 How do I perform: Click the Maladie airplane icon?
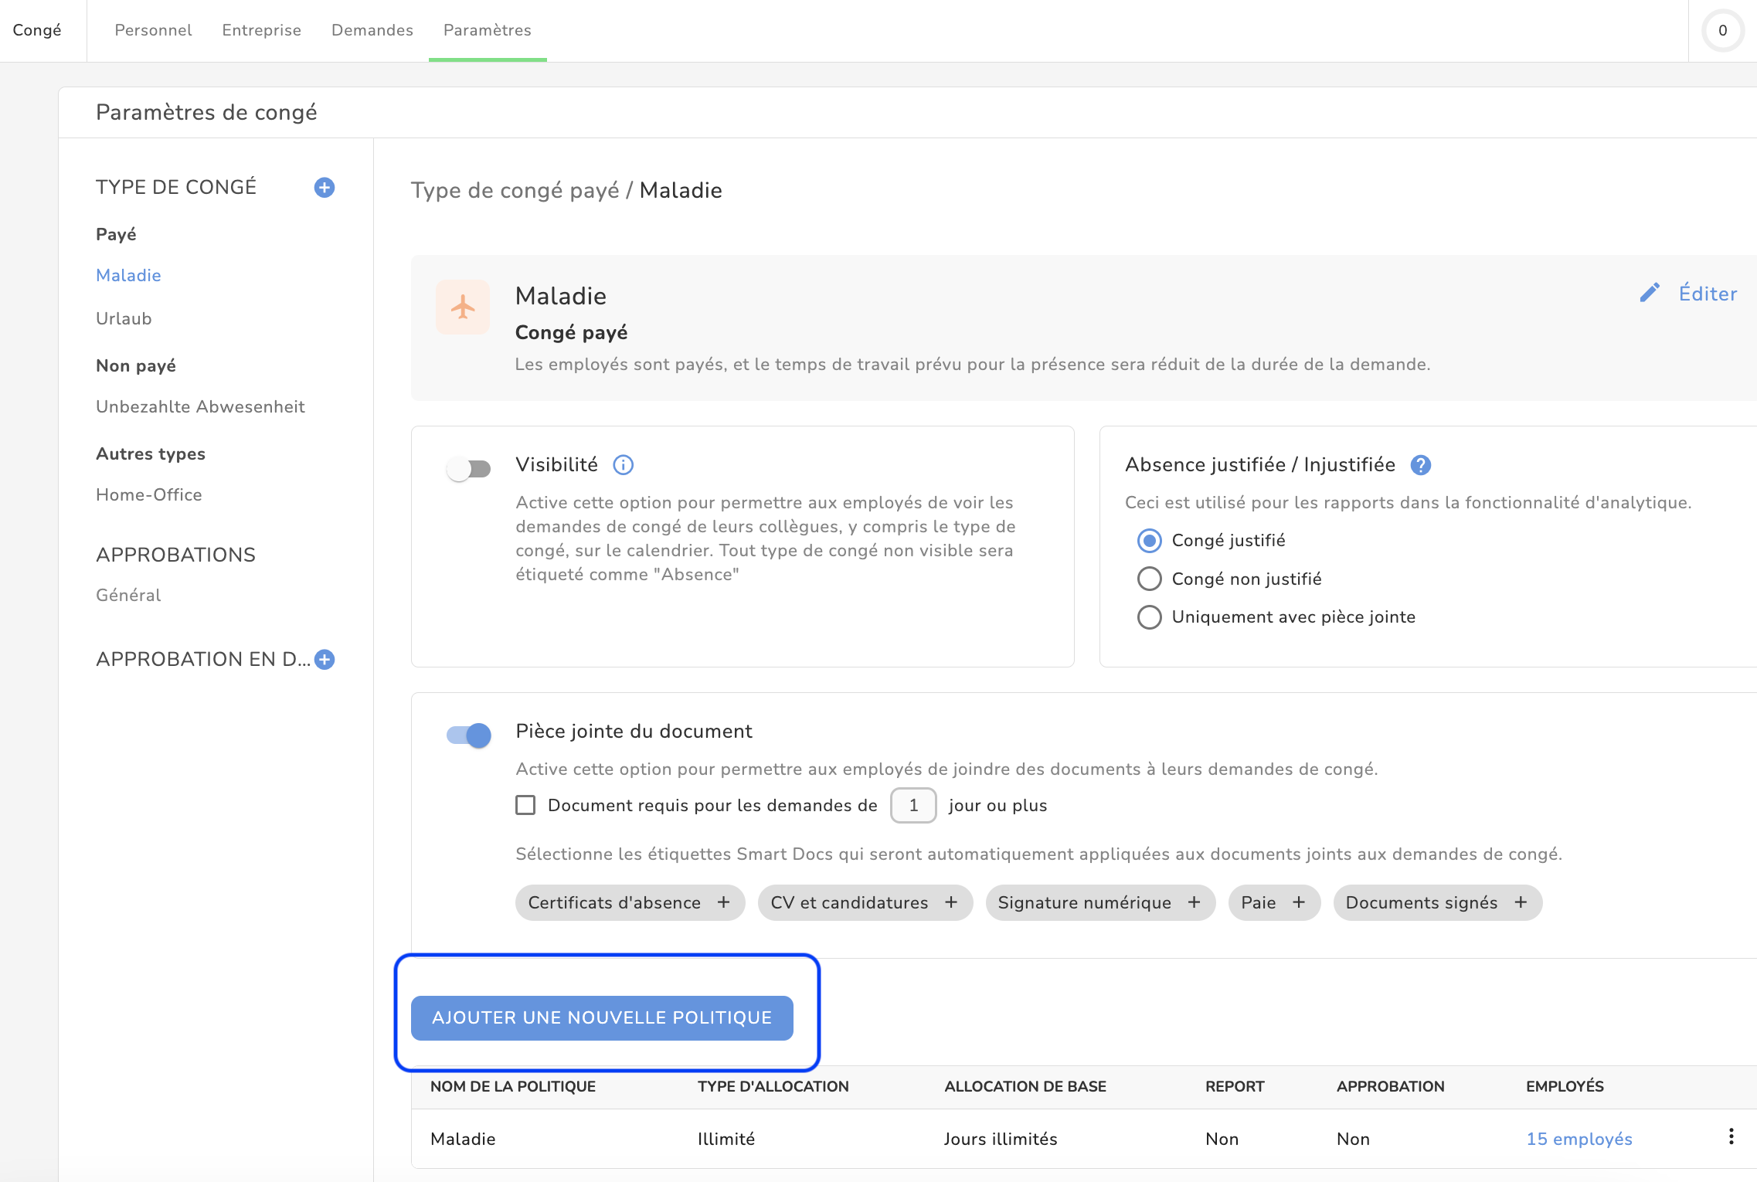coord(463,307)
